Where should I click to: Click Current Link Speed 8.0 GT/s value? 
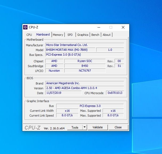pyautogui.click(x=67, y=115)
